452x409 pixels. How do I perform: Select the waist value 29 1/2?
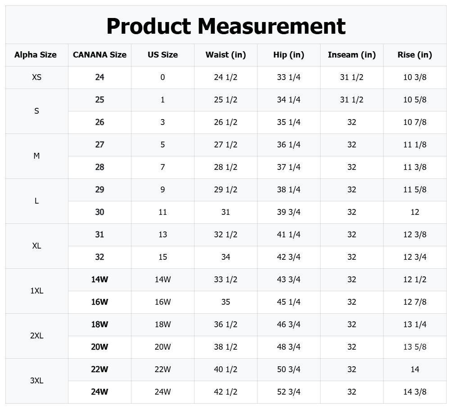[x=226, y=190]
